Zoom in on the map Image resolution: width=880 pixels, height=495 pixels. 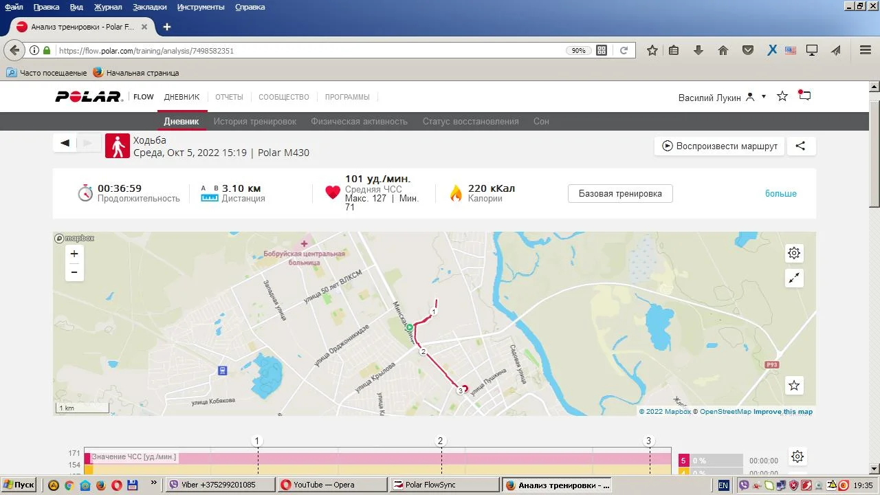tap(74, 254)
